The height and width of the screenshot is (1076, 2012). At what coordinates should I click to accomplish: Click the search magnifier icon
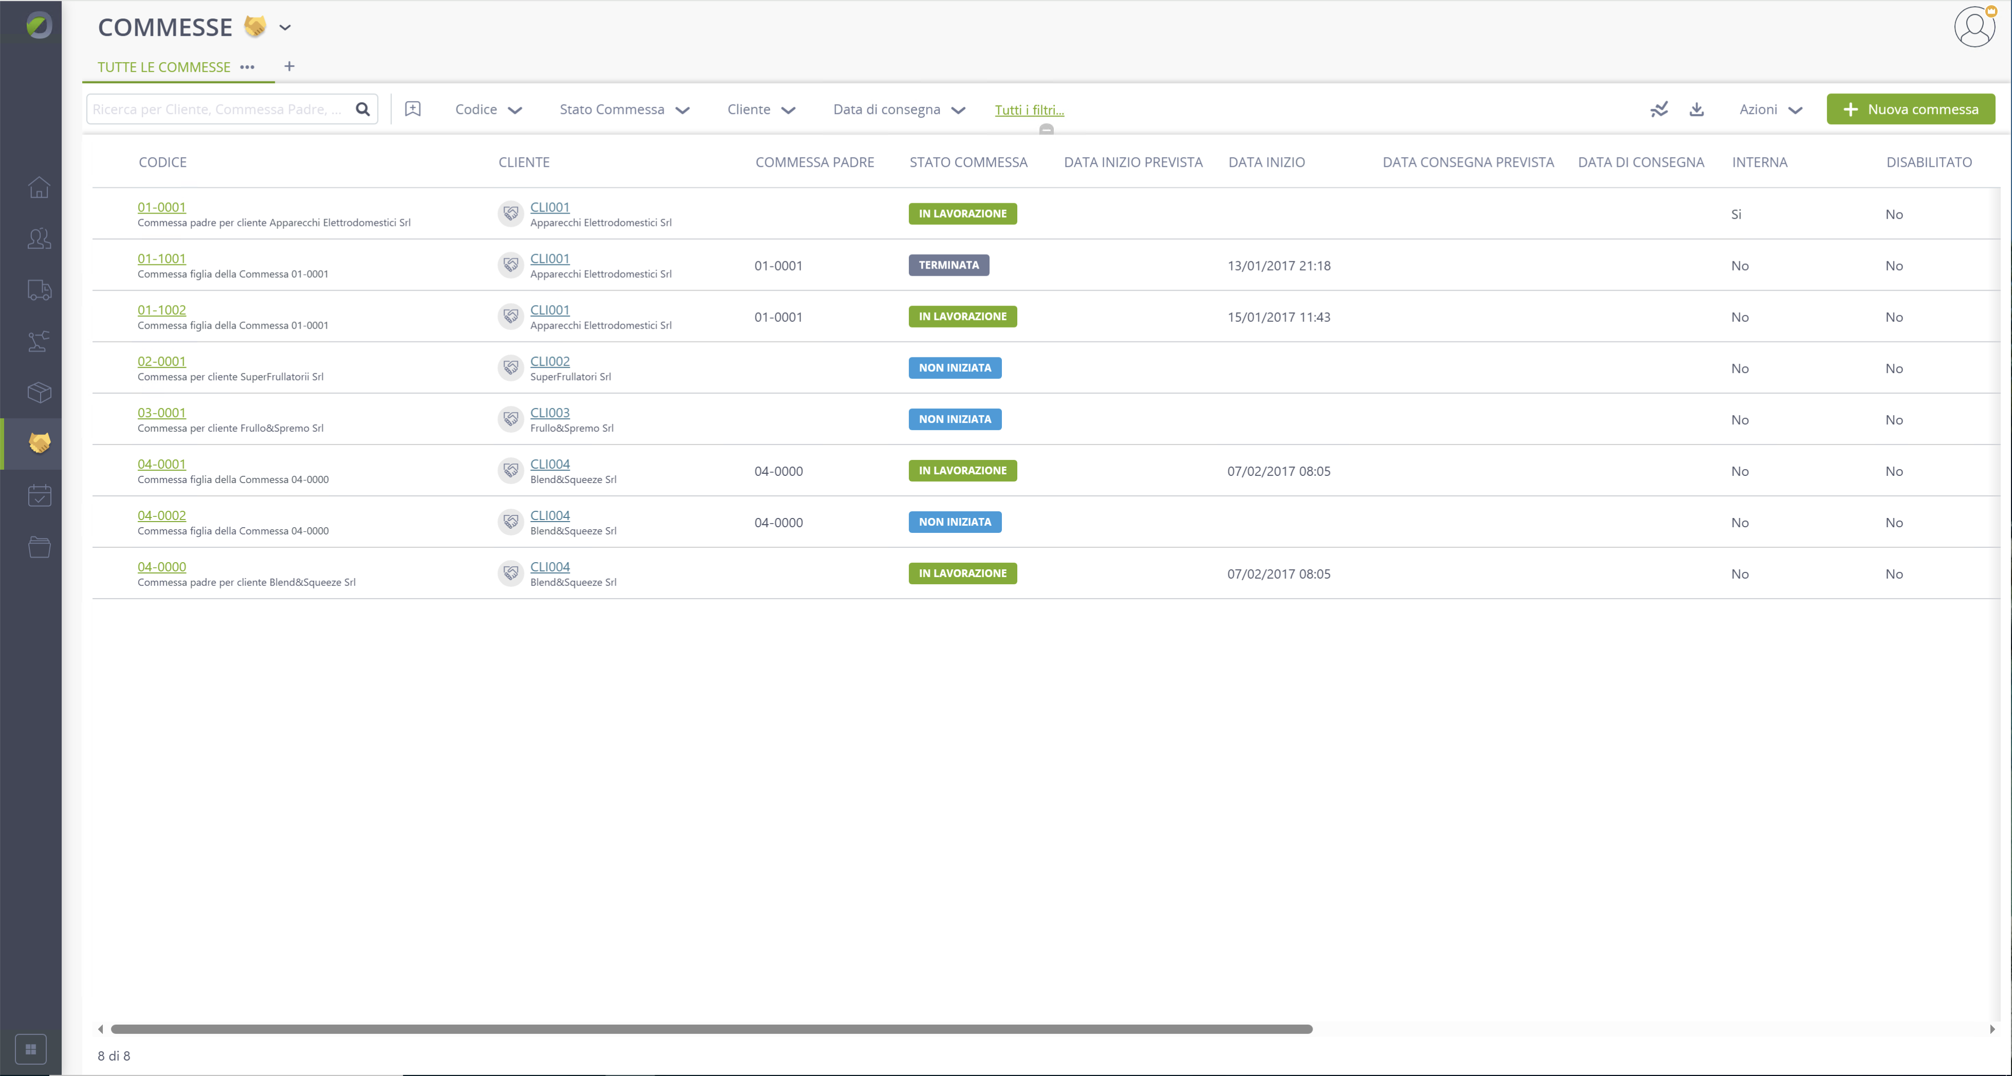pyautogui.click(x=362, y=109)
